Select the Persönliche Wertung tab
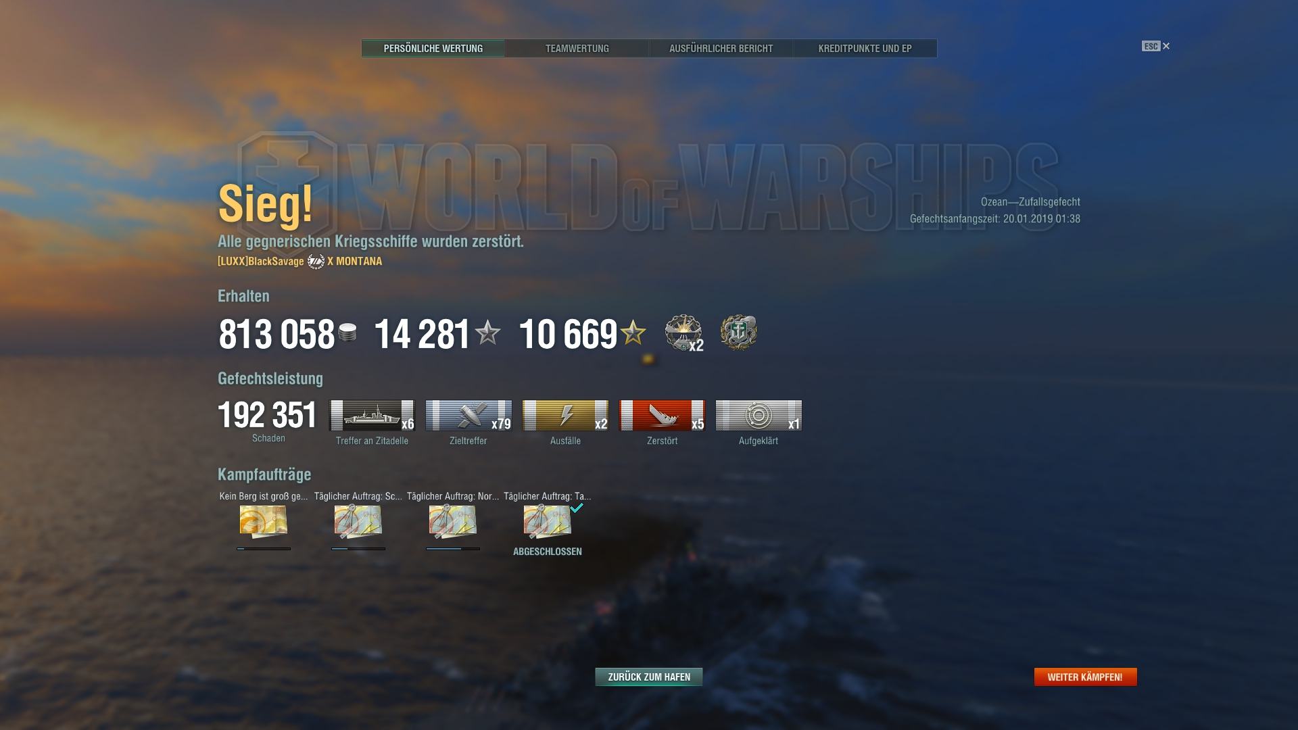The width and height of the screenshot is (1298, 730). pyautogui.click(x=433, y=49)
